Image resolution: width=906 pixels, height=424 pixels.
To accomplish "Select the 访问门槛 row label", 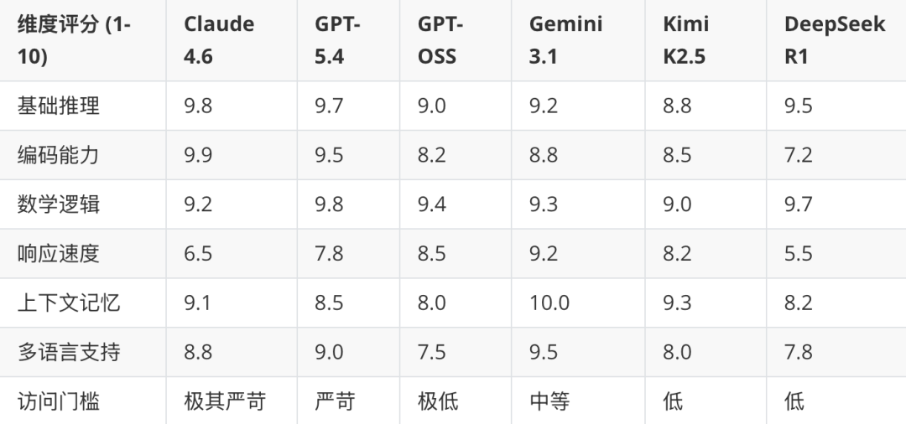I will (59, 401).
